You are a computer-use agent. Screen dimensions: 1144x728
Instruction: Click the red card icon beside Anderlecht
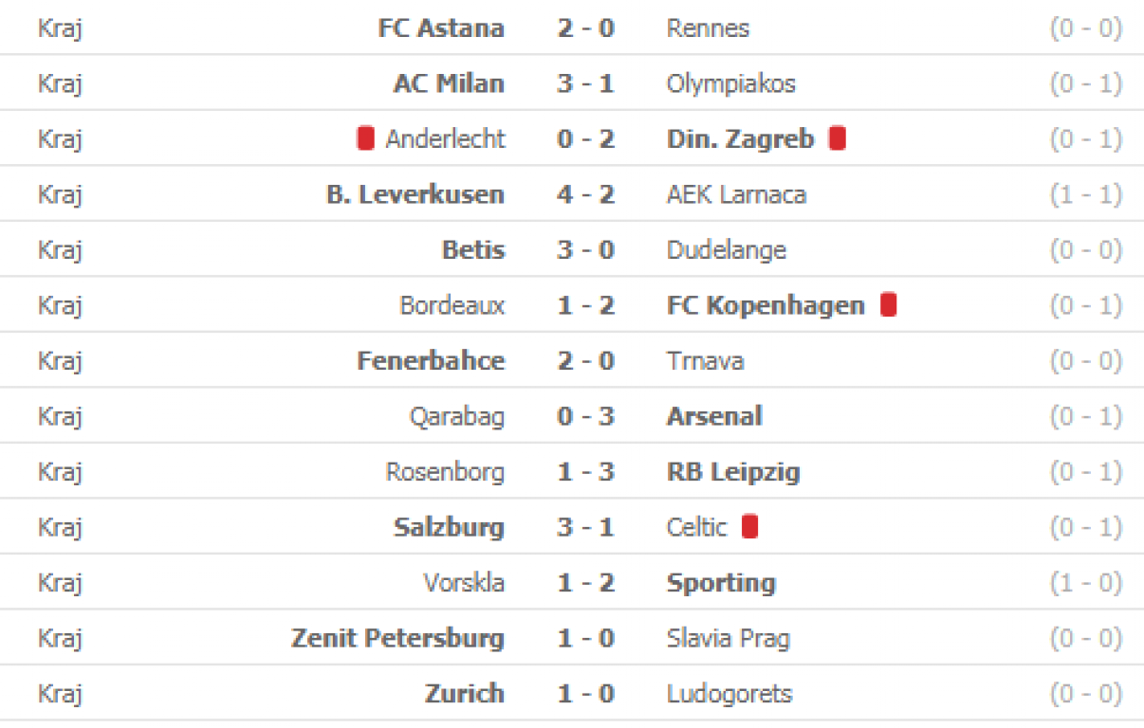[x=365, y=138]
